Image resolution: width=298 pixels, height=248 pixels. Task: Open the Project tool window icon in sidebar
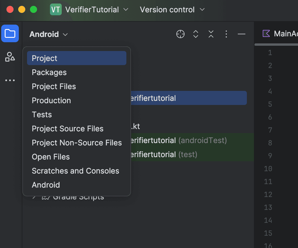(x=10, y=33)
